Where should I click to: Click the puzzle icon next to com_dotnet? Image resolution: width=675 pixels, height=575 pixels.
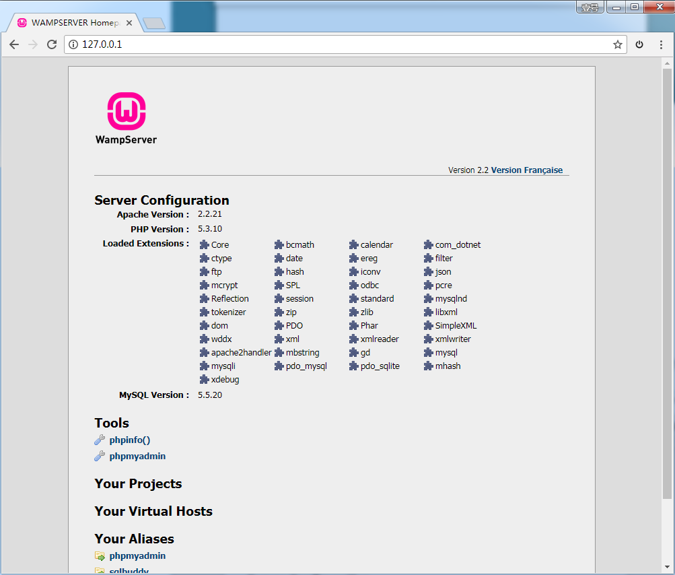tap(429, 245)
